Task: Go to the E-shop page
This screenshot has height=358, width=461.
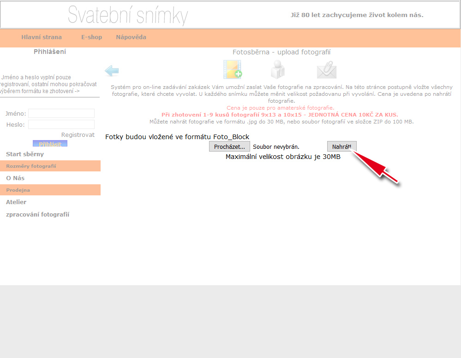Action: click(x=91, y=37)
